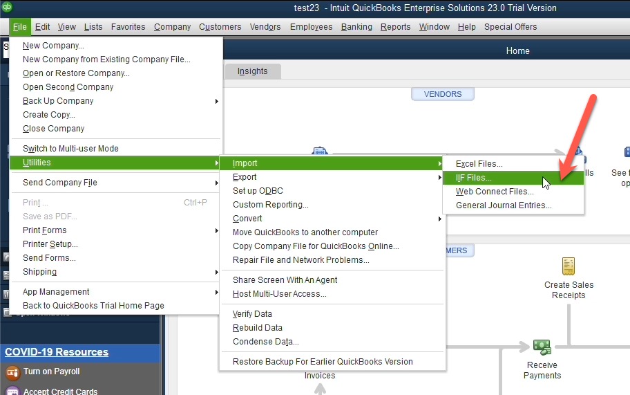Choose Share Screen With An Agent
This screenshot has height=395, width=630.
coord(332,280)
